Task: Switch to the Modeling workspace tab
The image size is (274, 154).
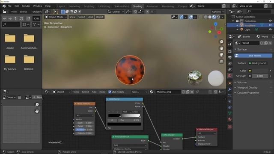Action: point(74,6)
